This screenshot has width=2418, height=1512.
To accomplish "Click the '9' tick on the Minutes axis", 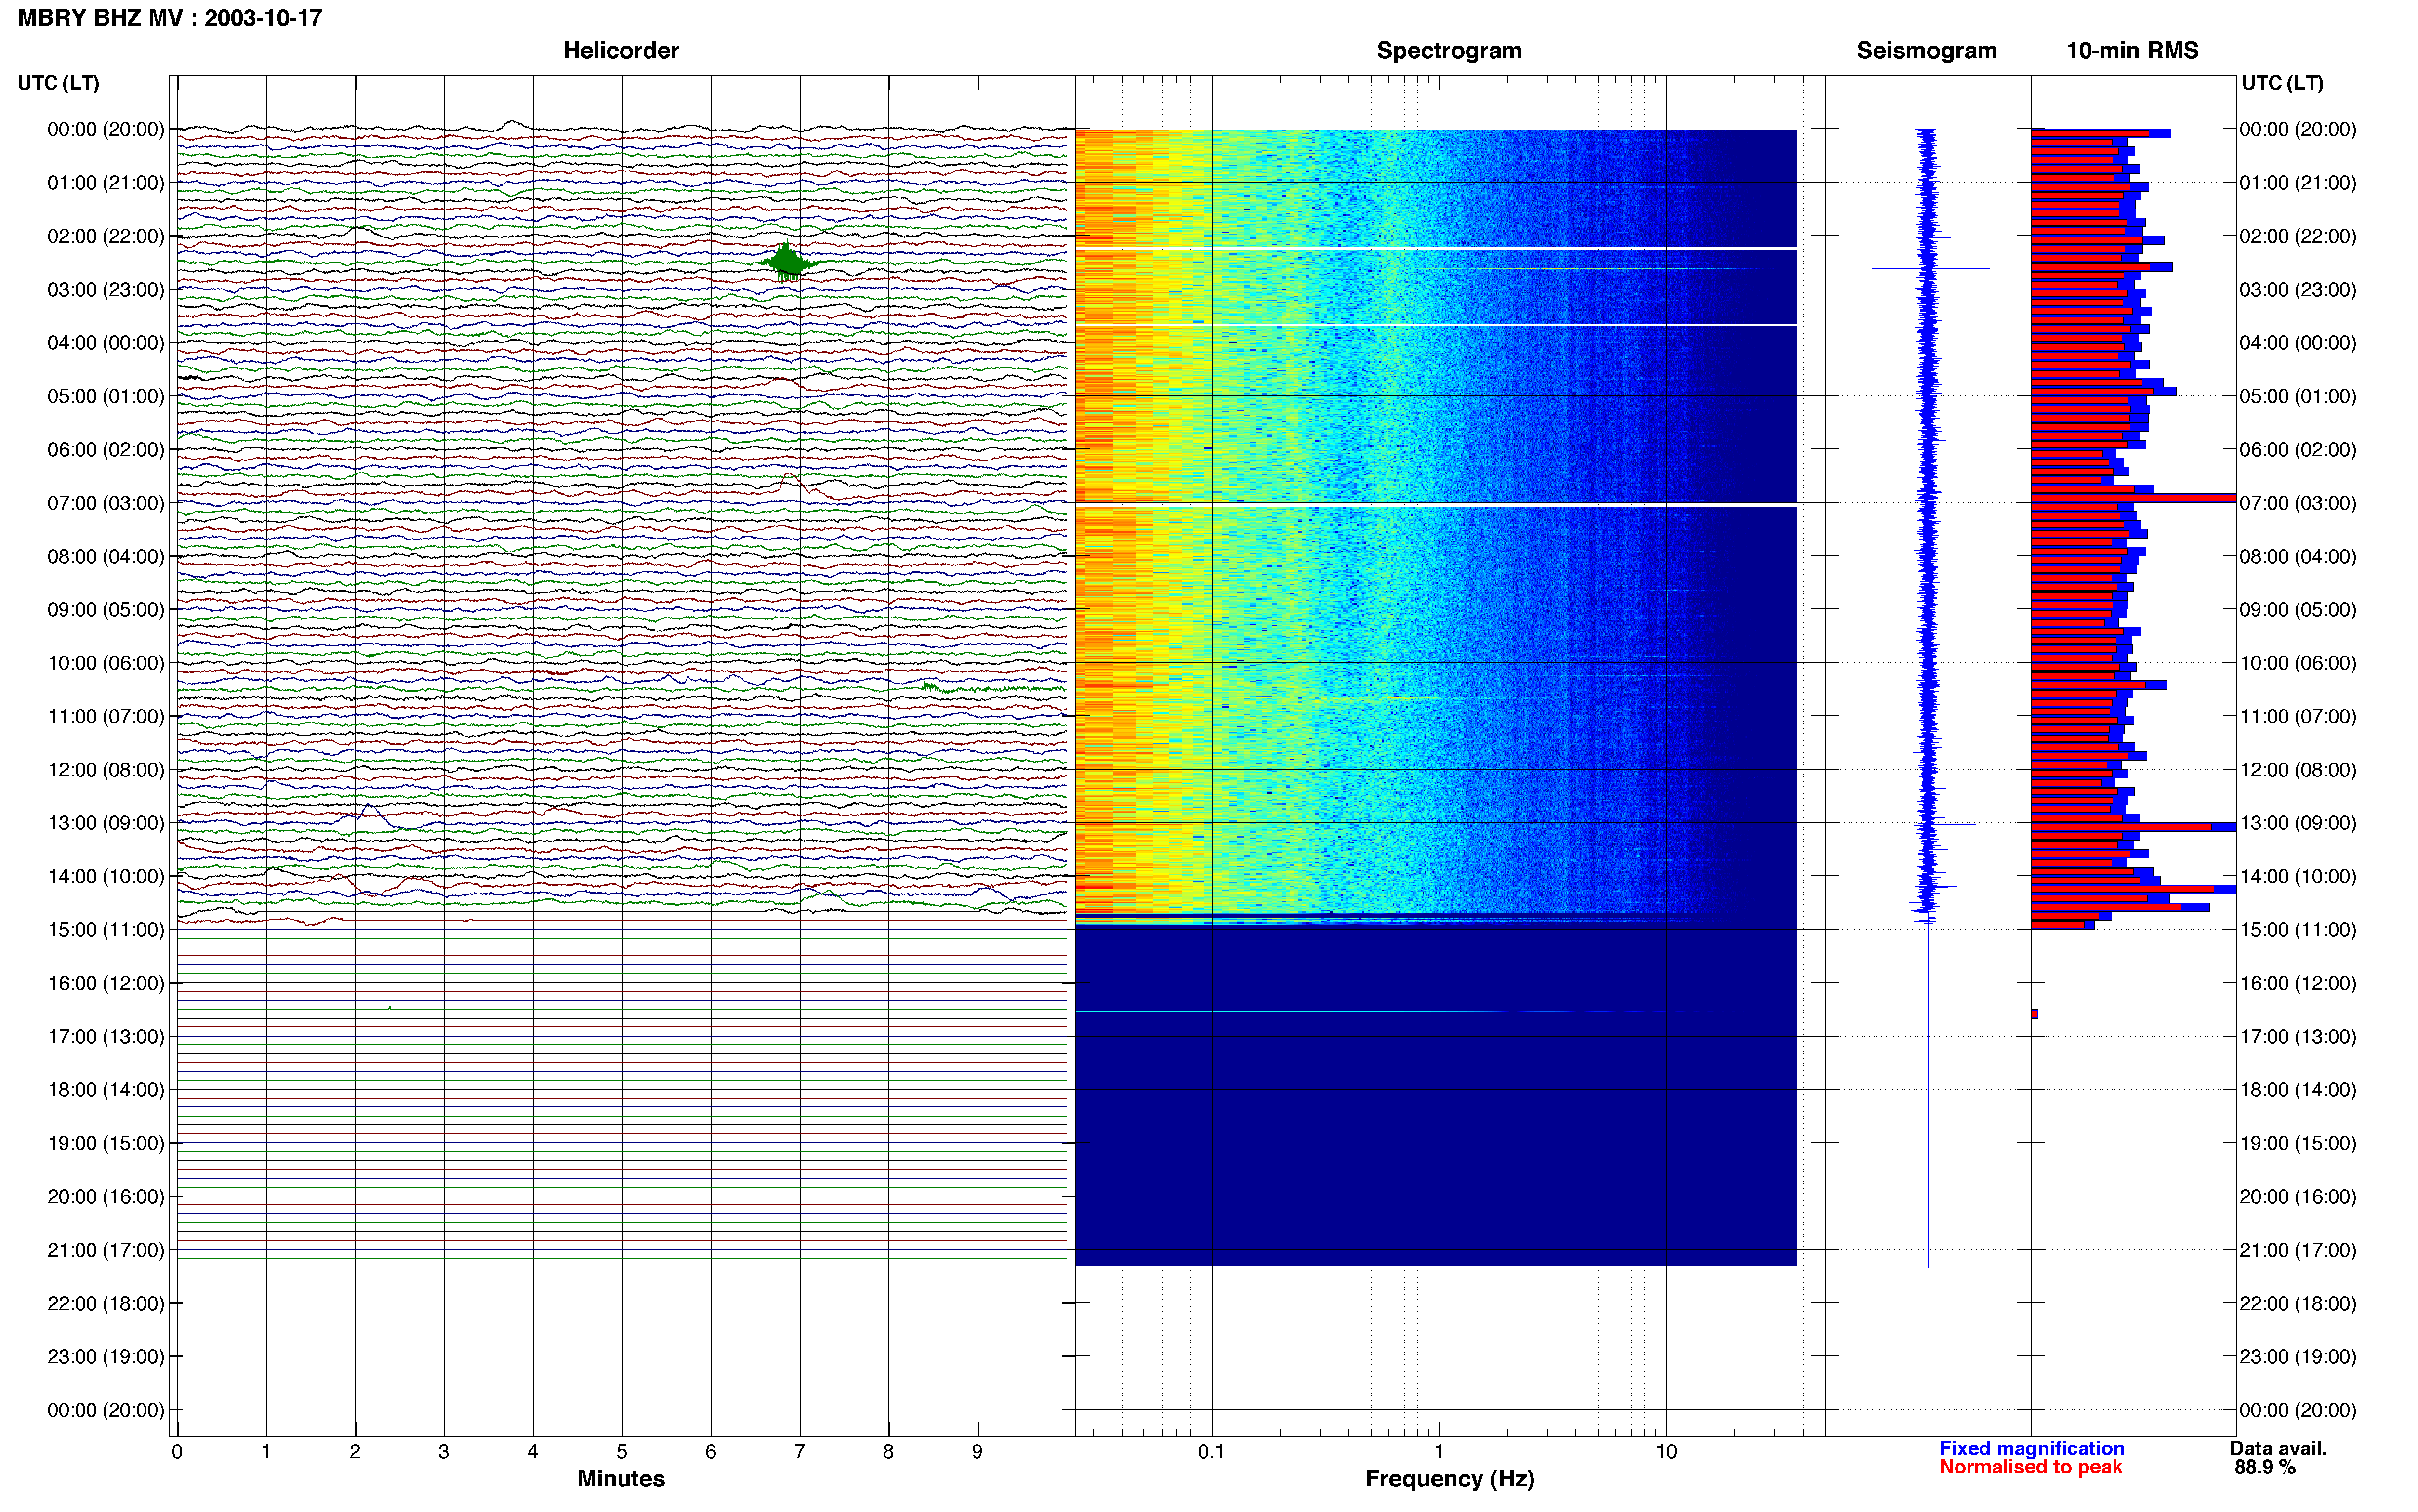I will coord(977,1452).
